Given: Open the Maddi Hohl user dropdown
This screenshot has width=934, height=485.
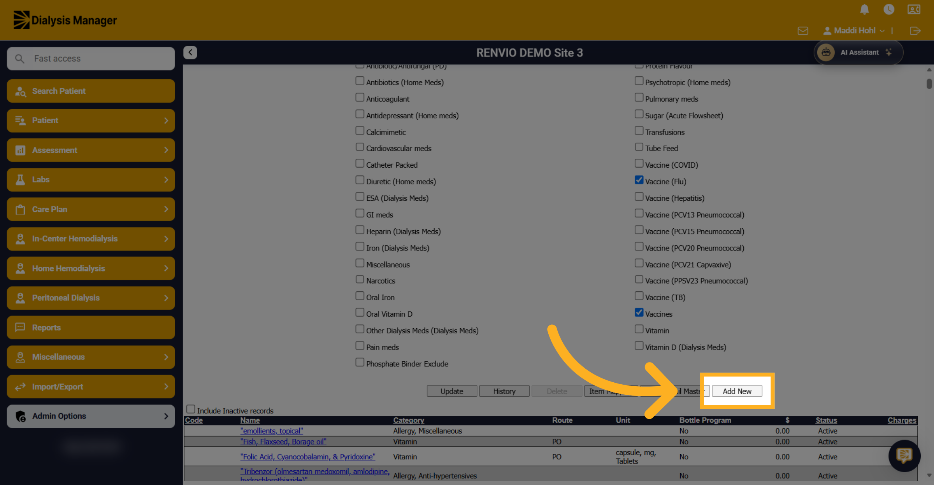Looking at the screenshot, I should click(854, 31).
